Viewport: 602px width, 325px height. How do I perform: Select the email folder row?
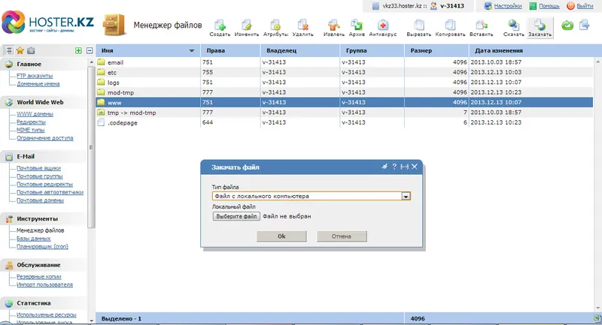pyautogui.click(x=345, y=62)
